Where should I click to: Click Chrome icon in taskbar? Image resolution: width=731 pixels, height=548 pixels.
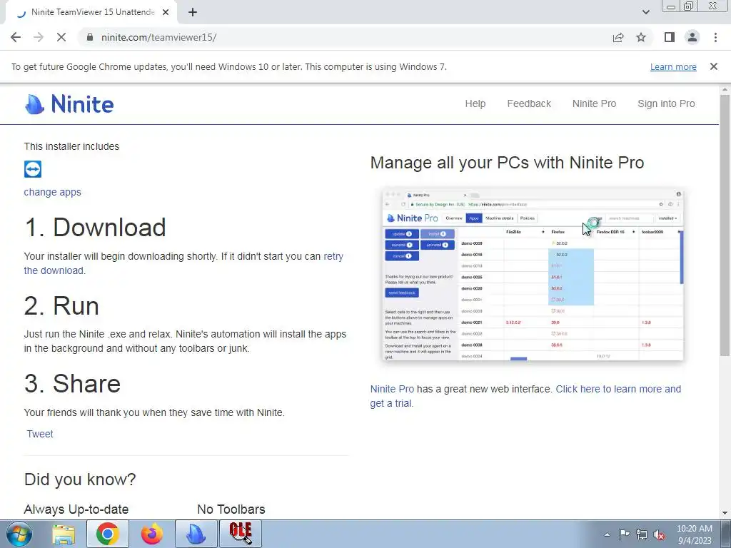107,534
